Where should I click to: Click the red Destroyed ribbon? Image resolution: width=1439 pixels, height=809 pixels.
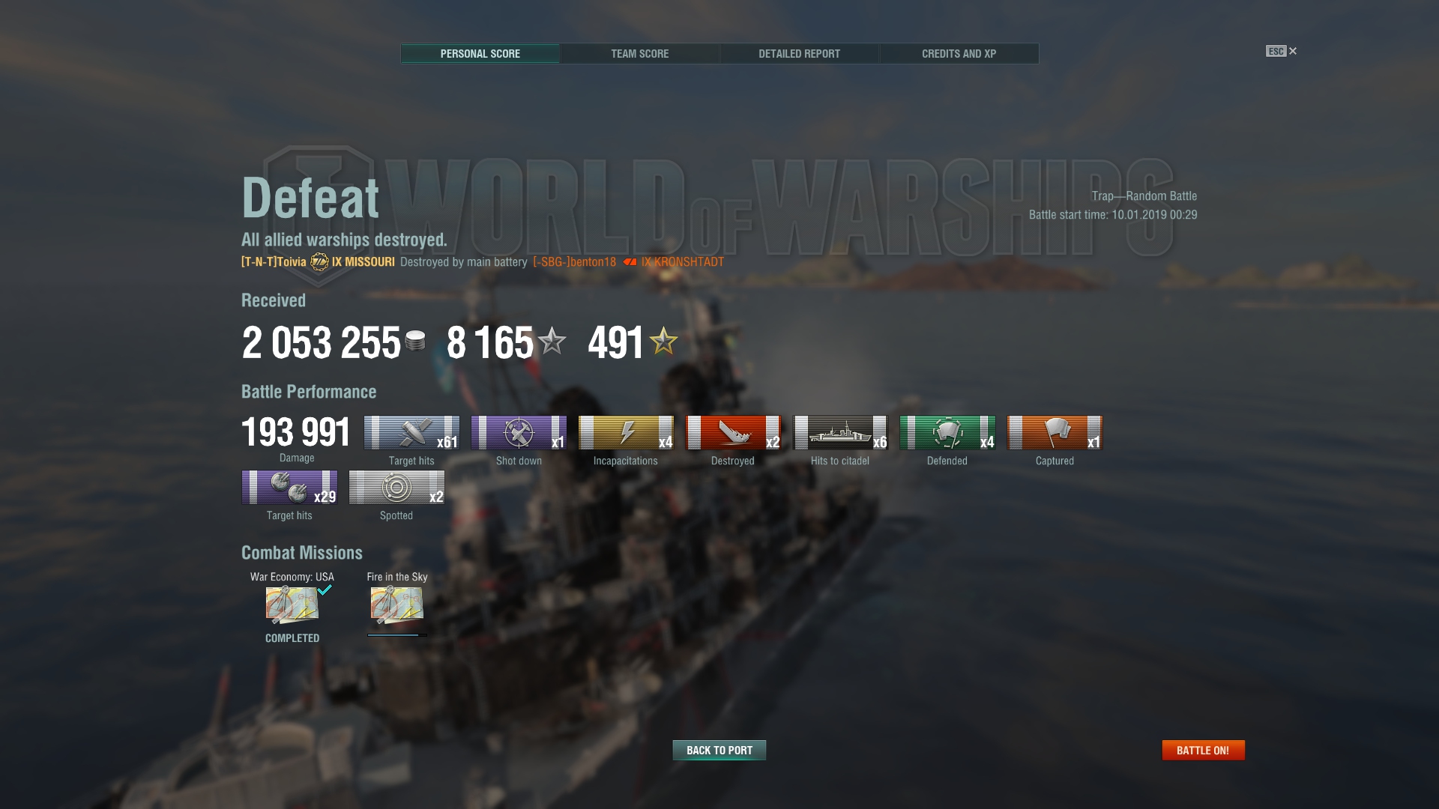[733, 433]
